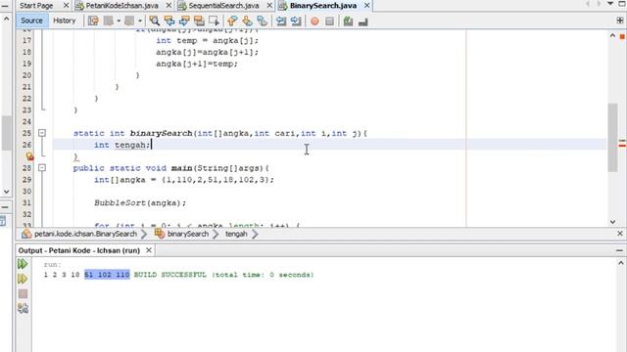Click Find Next Occurrence icon
This screenshot has height=352, width=627.
point(184,21)
